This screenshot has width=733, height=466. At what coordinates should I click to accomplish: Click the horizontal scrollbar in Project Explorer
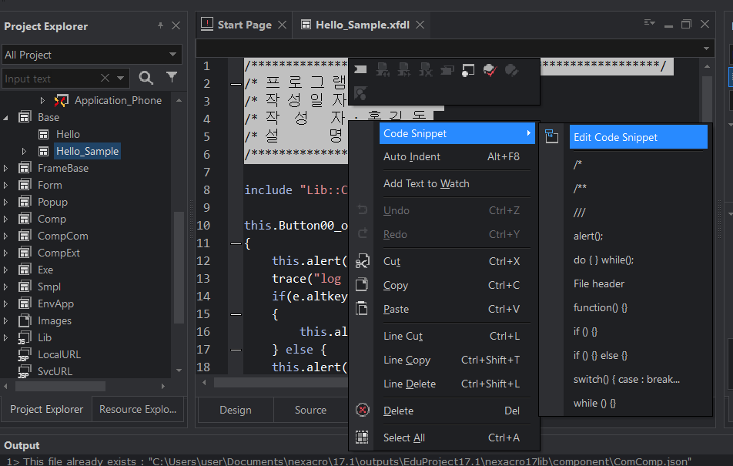(60, 387)
